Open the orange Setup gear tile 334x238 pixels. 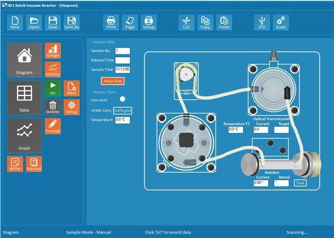[x=72, y=107]
